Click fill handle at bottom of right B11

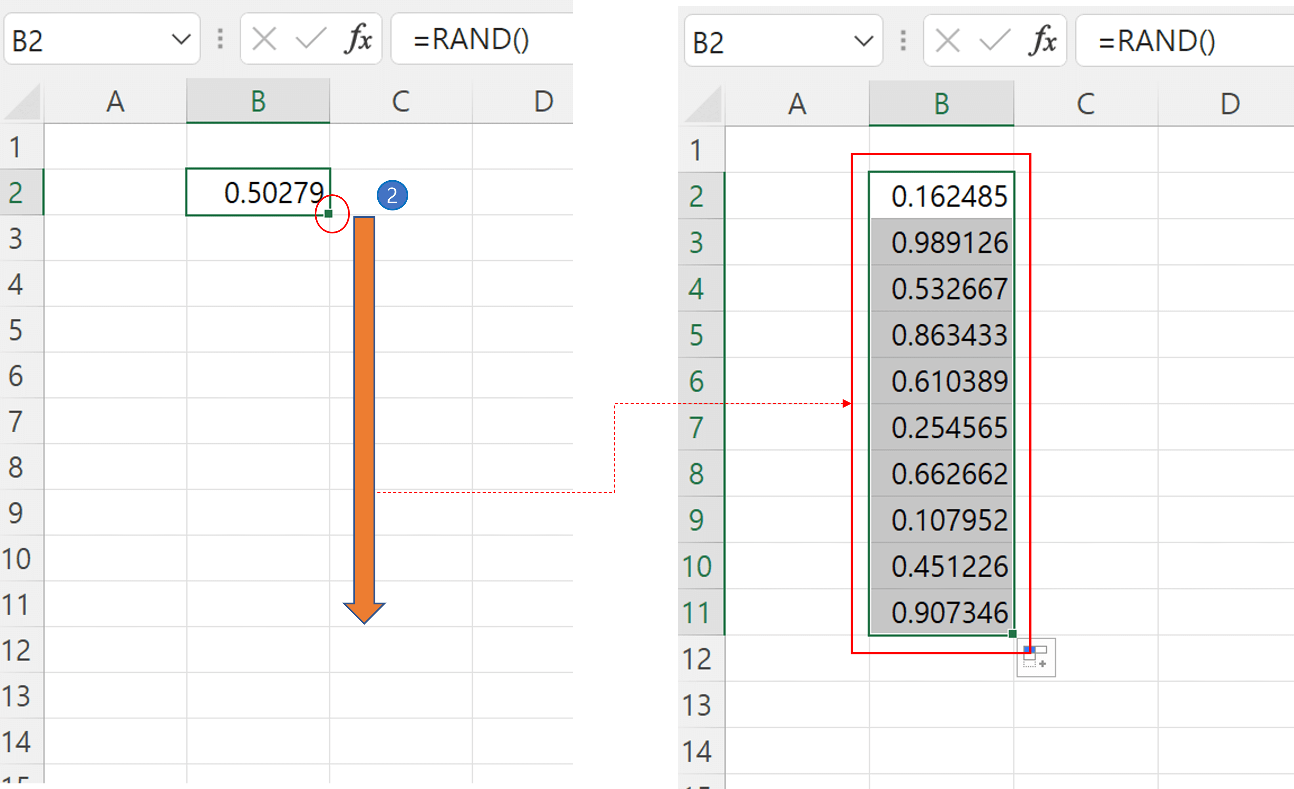[x=1012, y=633]
